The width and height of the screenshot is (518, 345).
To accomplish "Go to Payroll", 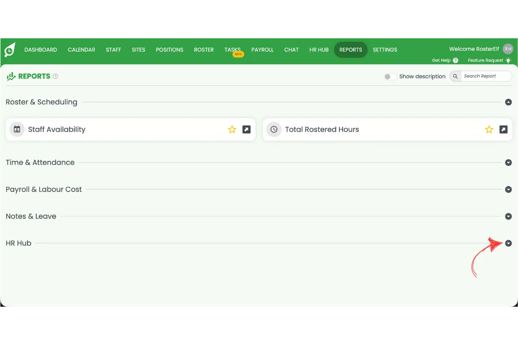I will pyautogui.click(x=262, y=50).
